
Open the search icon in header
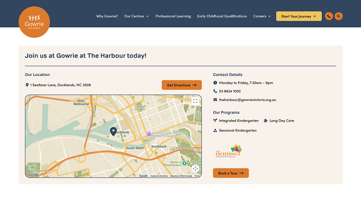[x=339, y=16]
